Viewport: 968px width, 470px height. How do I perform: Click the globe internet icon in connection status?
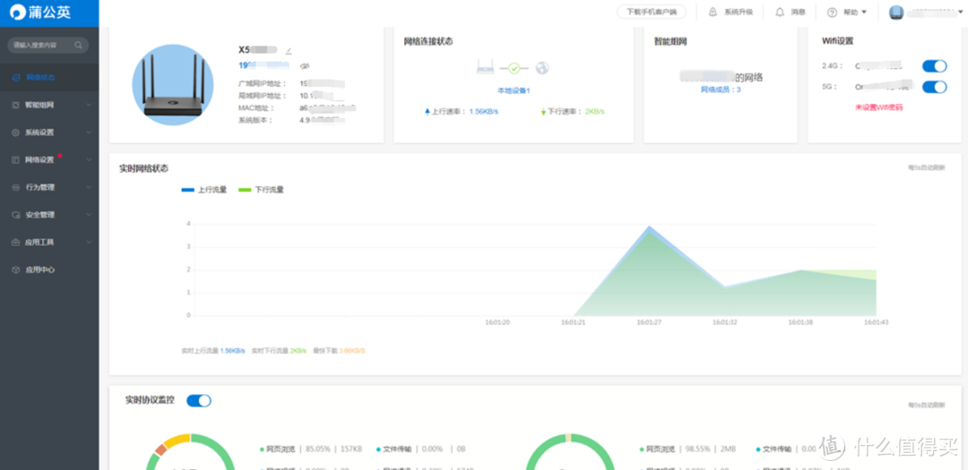[541, 68]
